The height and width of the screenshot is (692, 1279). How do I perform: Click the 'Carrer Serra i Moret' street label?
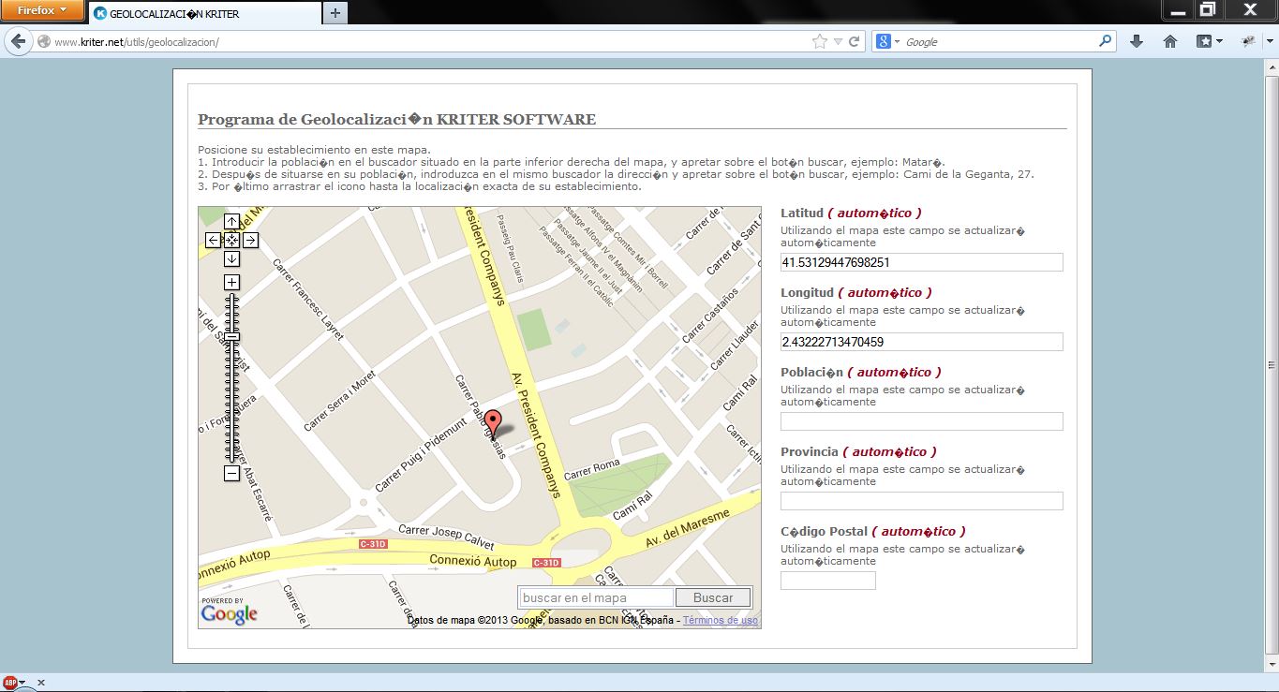coord(339,400)
